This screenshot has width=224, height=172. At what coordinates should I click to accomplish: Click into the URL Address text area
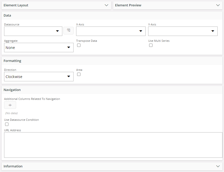point(113,145)
